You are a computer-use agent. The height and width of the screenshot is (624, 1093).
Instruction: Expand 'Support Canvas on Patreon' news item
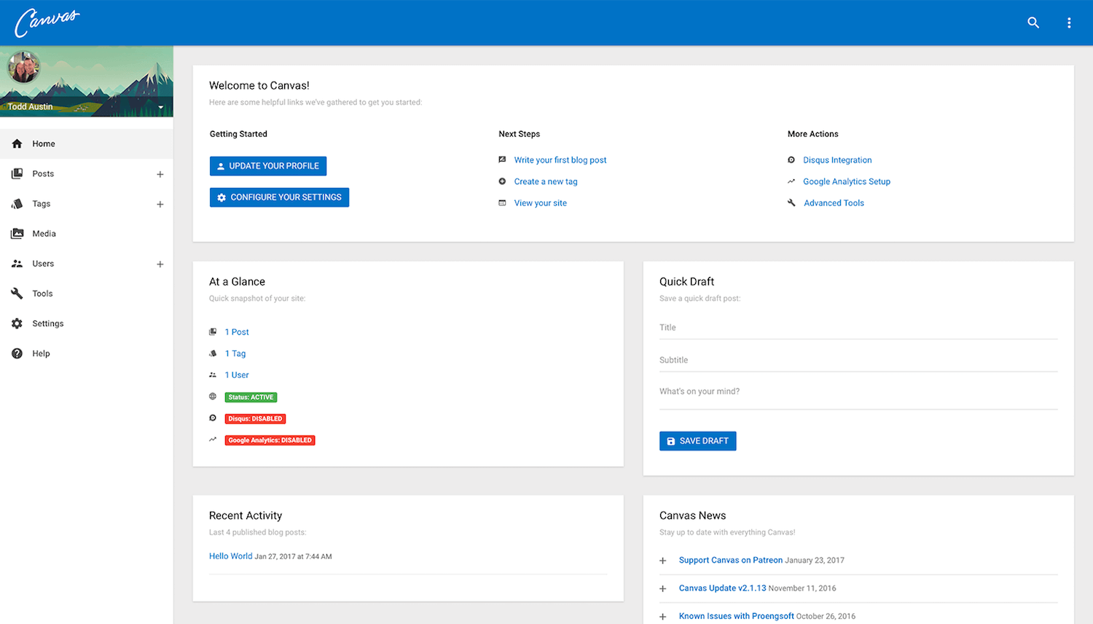pos(663,561)
